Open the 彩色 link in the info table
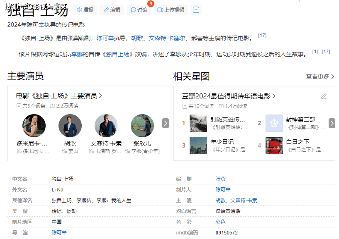Viewport: 339px width, 239px height. click(x=220, y=222)
